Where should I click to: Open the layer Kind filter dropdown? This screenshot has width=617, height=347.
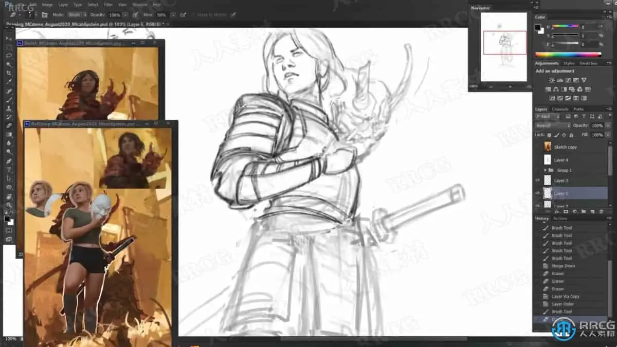[x=547, y=117]
